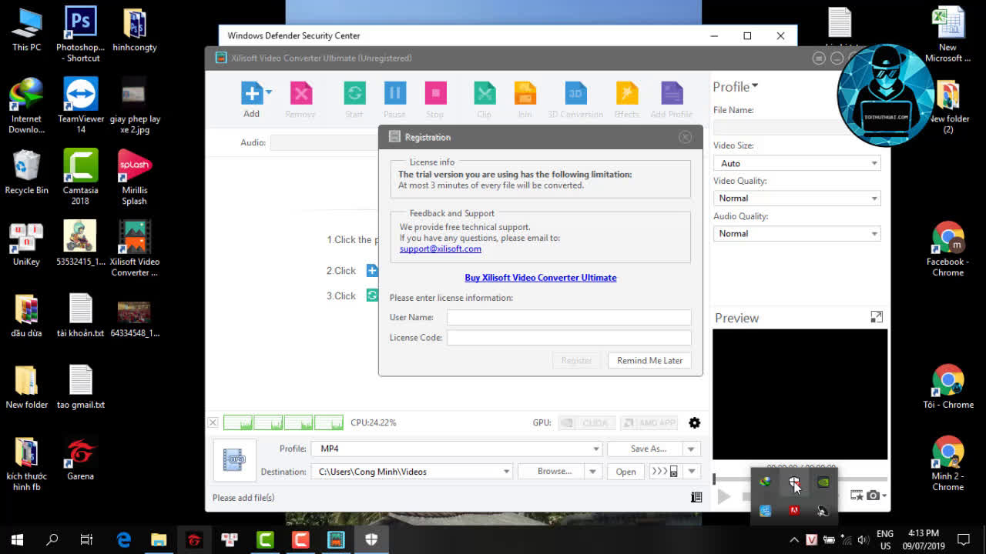986x554 pixels.
Task: Open Windows Defender from the taskbar
Action: click(371, 540)
